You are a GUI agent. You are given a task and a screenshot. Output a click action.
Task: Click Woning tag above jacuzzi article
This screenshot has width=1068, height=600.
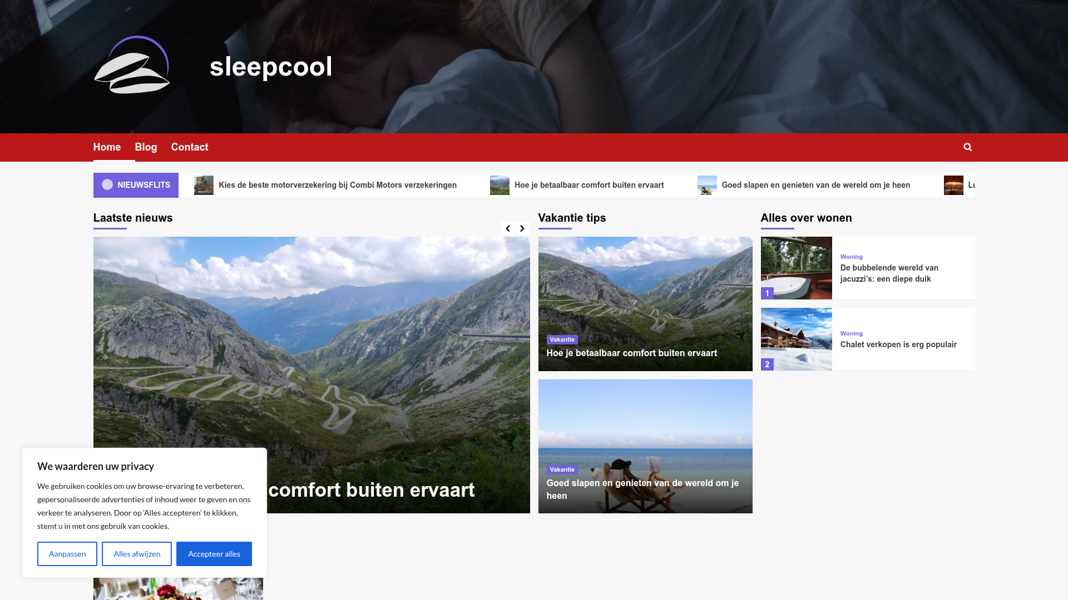click(x=852, y=257)
